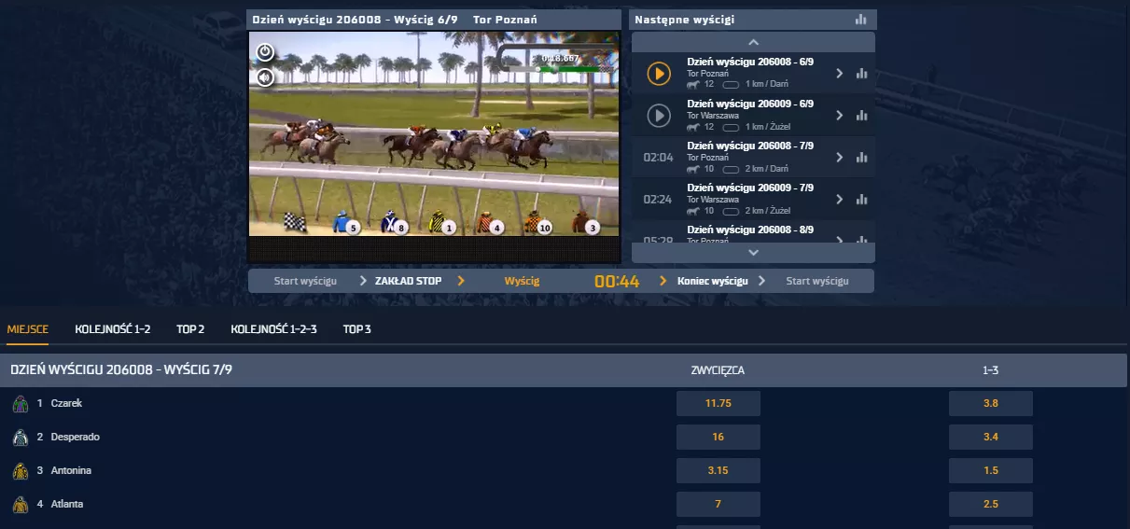Click Antonina's jockey silks icon
The image size is (1130, 529).
[21, 471]
